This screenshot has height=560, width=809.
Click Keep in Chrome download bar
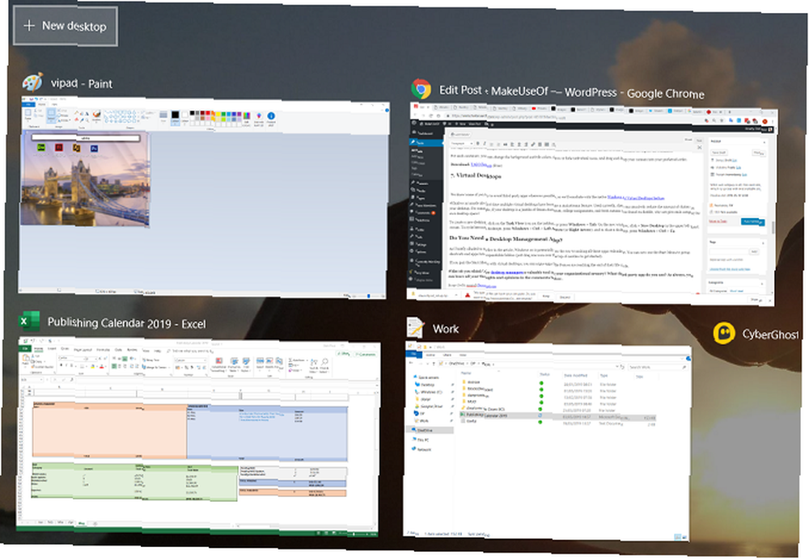coord(546,297)
